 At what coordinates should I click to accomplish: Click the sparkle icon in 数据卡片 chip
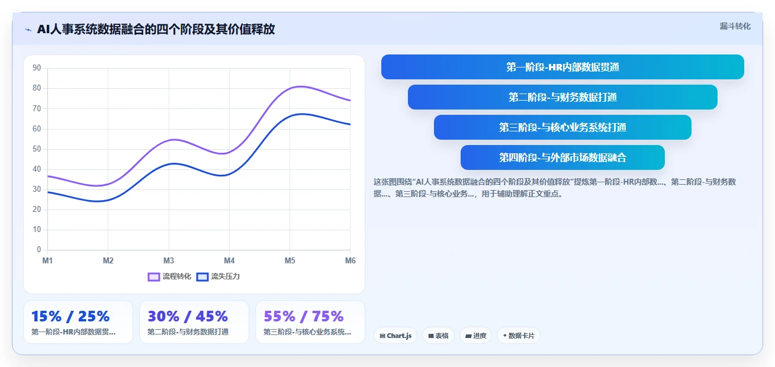[x=504, y=336]
